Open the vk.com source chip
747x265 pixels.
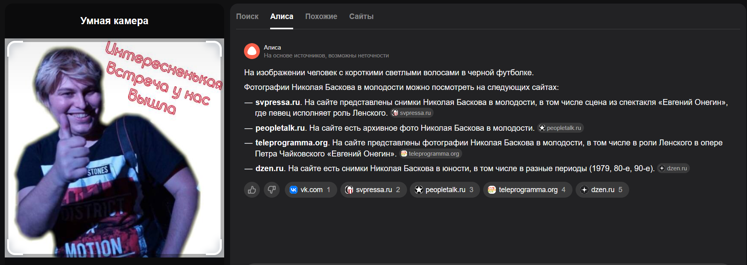(311, 190)
